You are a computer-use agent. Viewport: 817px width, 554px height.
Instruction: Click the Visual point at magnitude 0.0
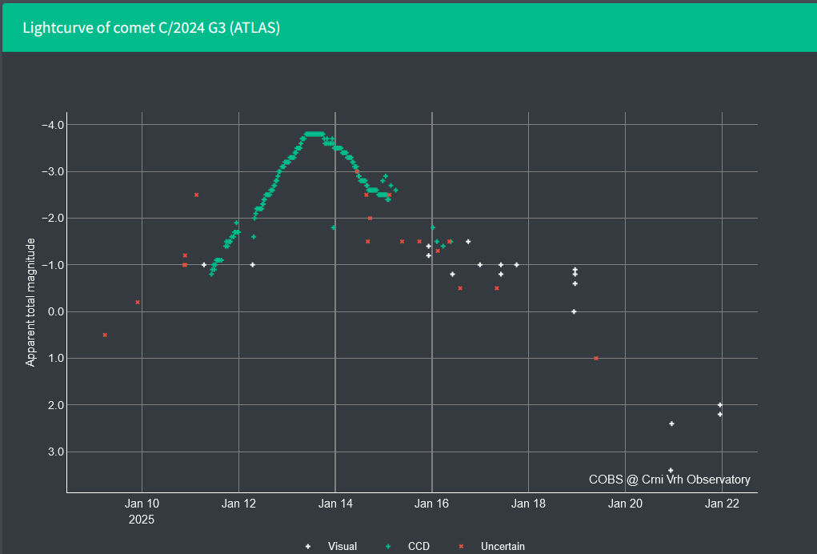coord(574,311)
